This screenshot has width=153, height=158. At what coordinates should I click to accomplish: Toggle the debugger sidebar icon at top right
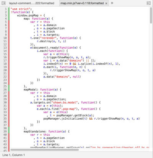pos(149,3)
